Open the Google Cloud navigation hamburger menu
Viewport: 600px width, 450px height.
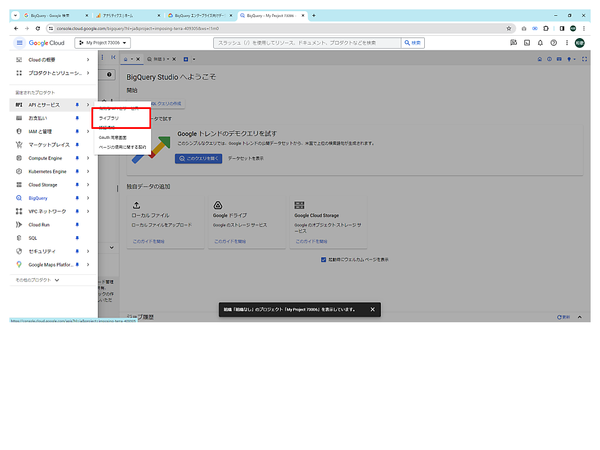click(x=19, y=43)
